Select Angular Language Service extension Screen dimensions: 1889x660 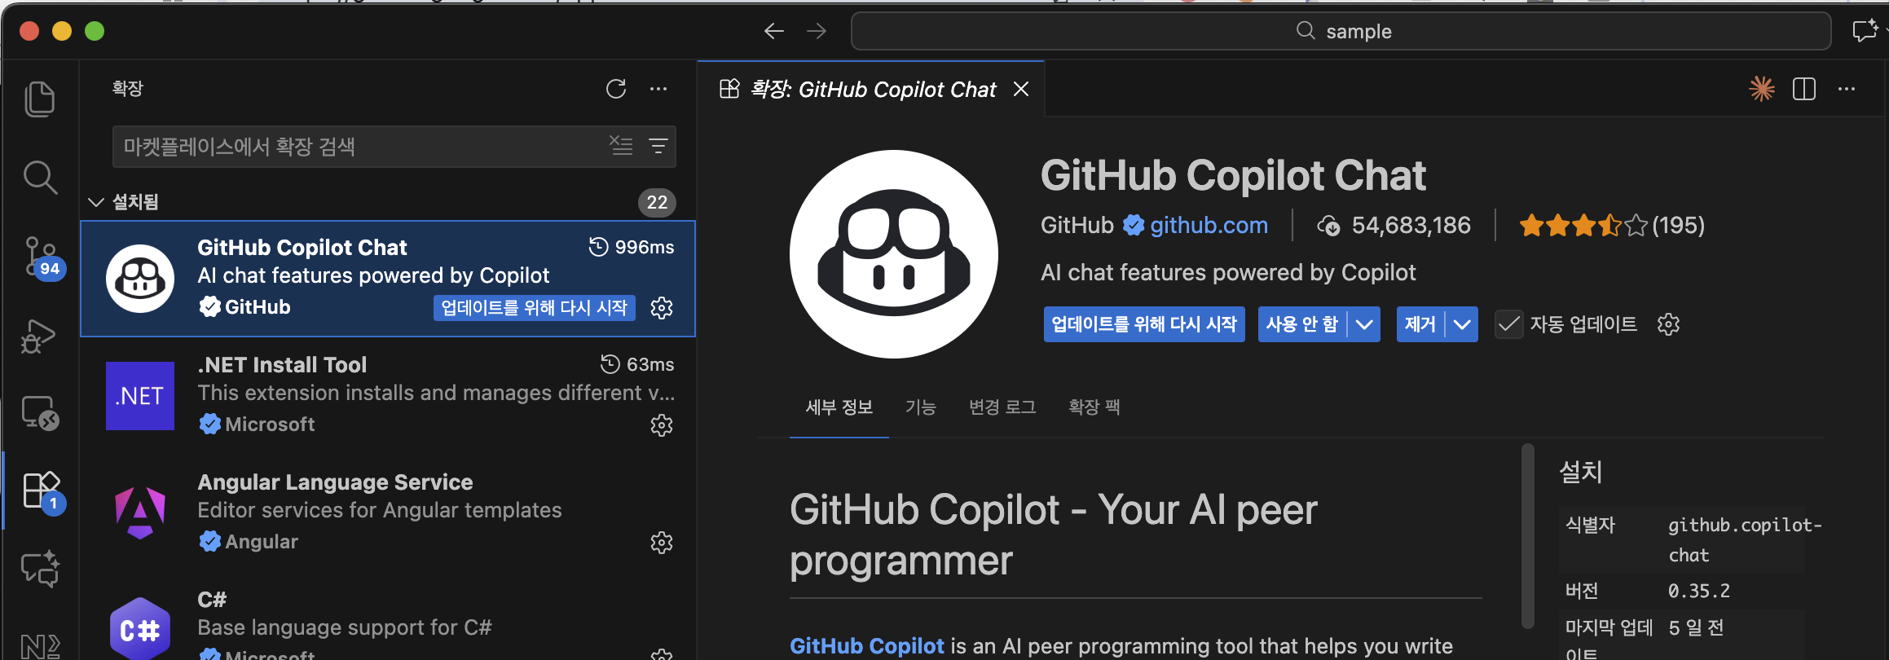[x=388, y=513]
